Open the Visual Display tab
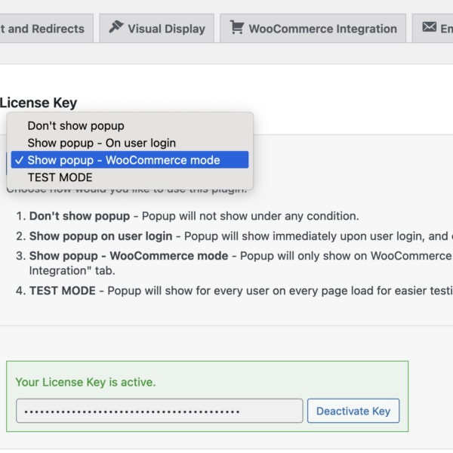This screenshot has width=453, height=453. click(x=157, y=29)
